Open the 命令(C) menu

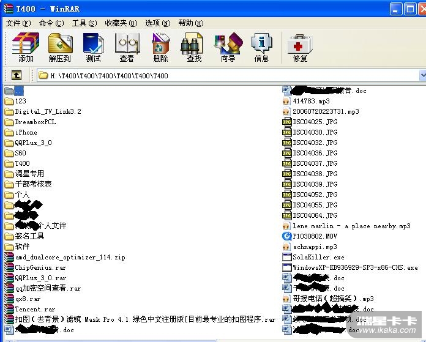51,23
